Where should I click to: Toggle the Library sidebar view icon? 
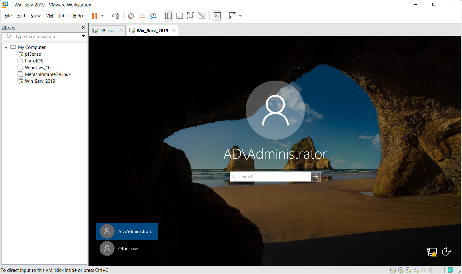click(168, 16)
